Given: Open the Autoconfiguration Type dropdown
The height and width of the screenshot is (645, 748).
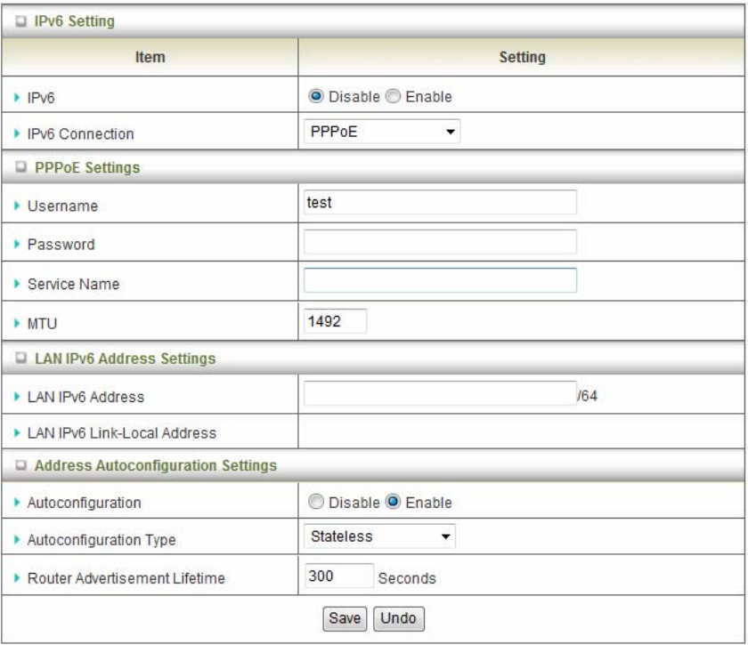Looking at the screenshot, I should coord(379,536).
